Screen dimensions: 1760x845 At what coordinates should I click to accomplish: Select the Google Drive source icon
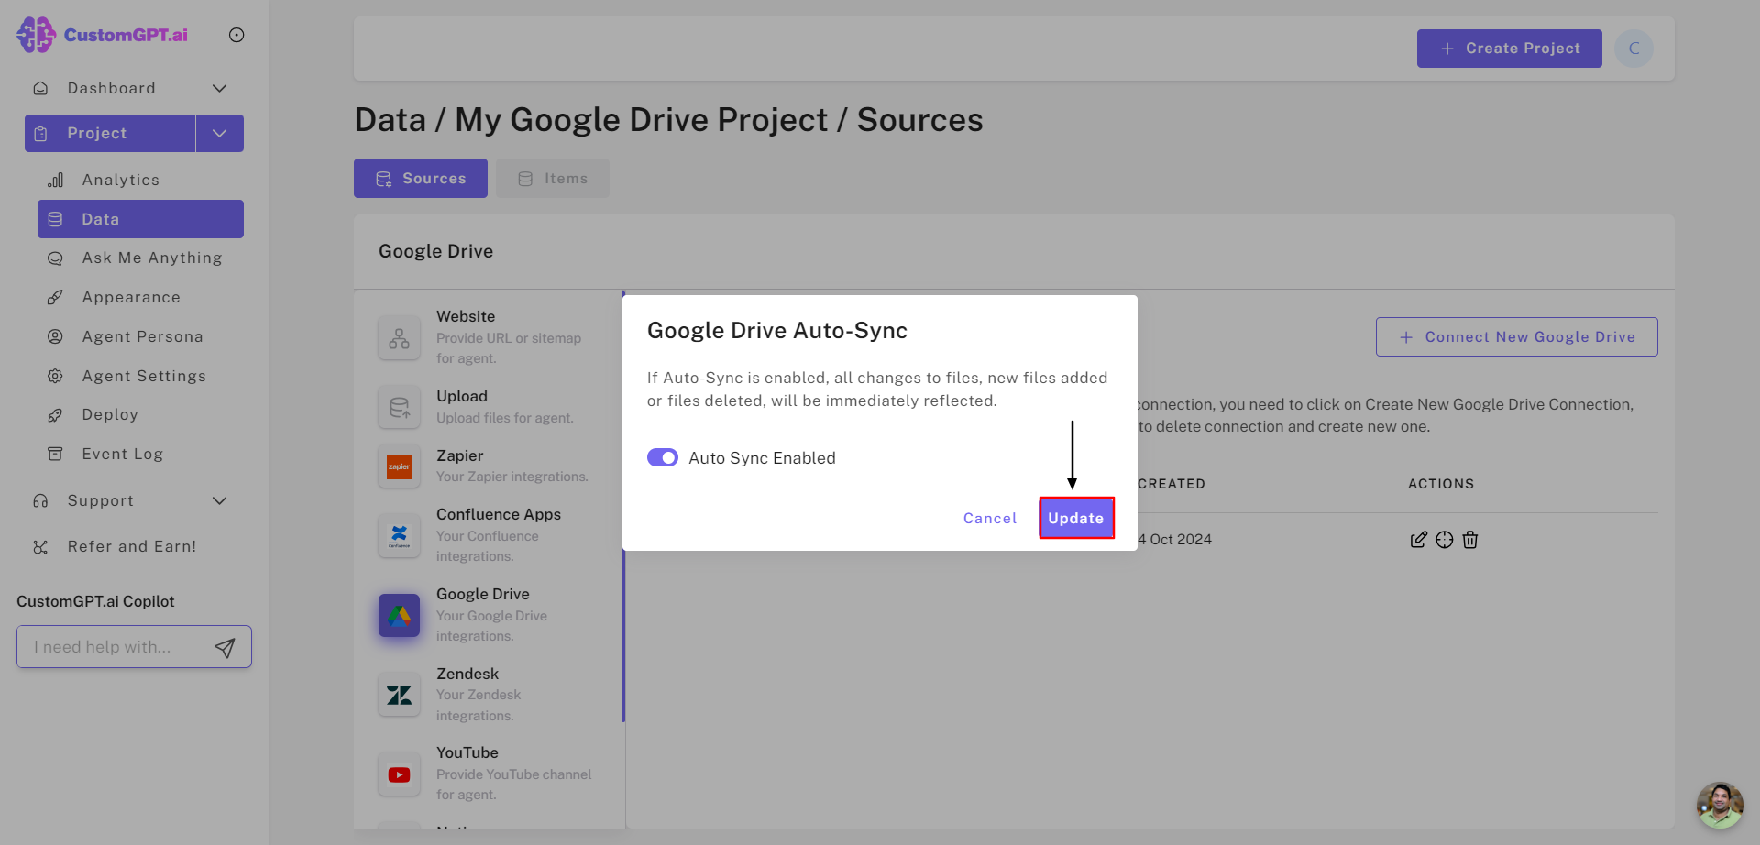(399, 616)
